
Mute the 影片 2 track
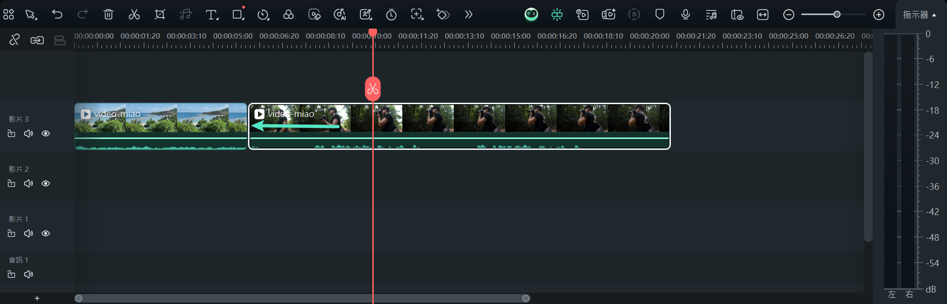29,184
